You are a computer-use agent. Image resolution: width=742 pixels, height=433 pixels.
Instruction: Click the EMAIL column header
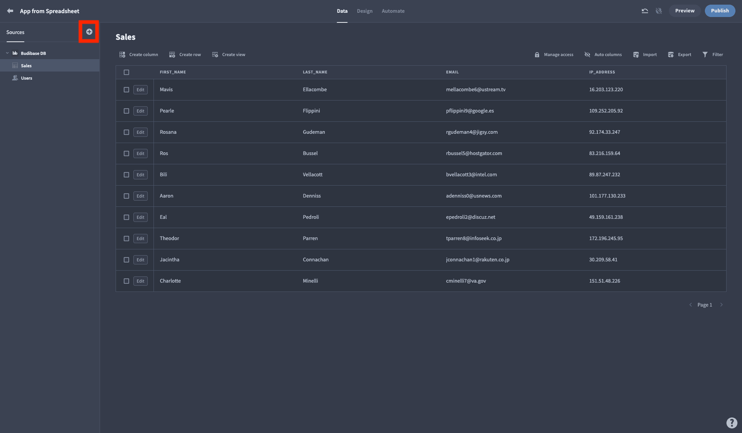452,72
